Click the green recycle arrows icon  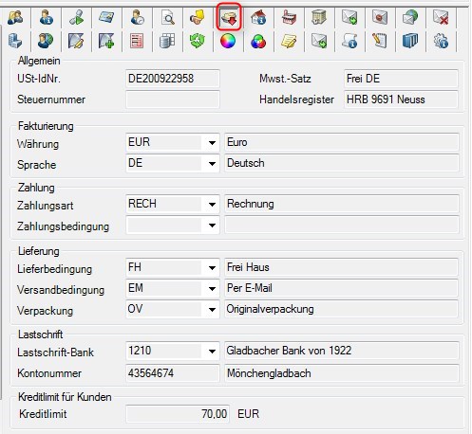198,42
